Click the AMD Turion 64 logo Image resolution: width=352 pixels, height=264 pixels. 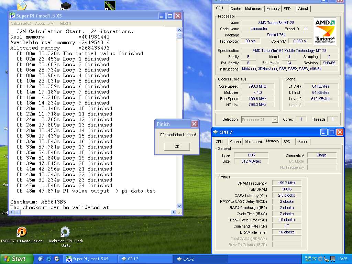[x=325, y=31]
